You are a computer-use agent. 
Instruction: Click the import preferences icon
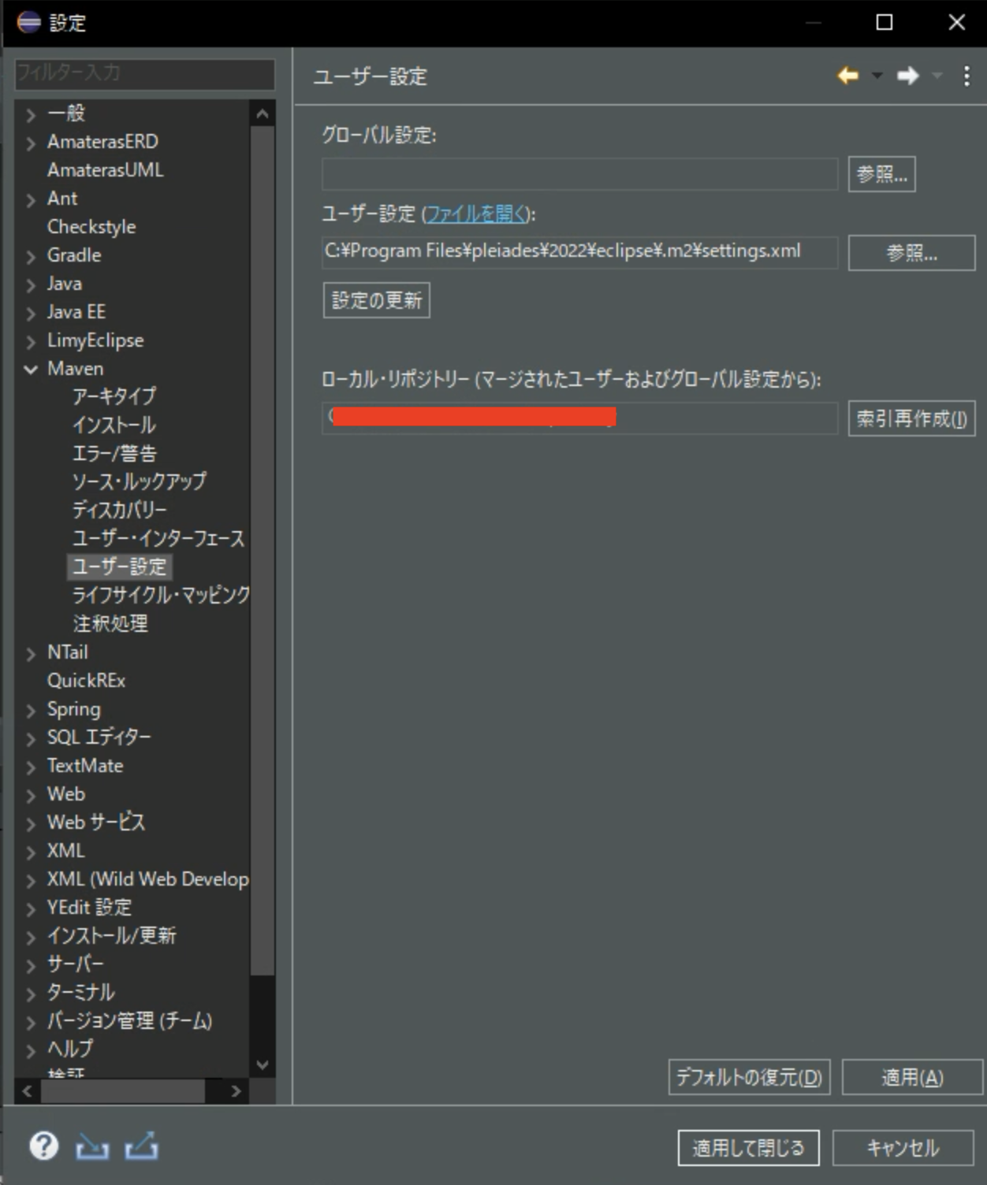pyautogui.click(x=92, y=1147)
